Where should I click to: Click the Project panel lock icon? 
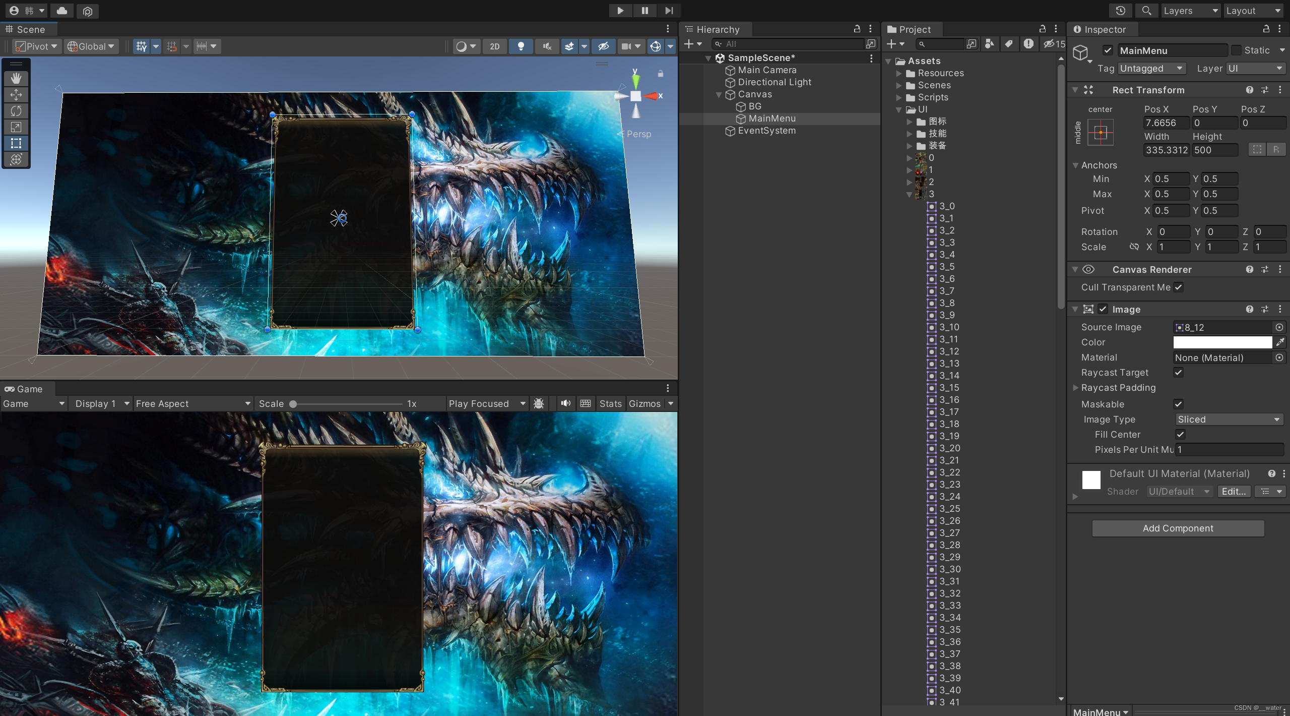(x=1043, y=29)
